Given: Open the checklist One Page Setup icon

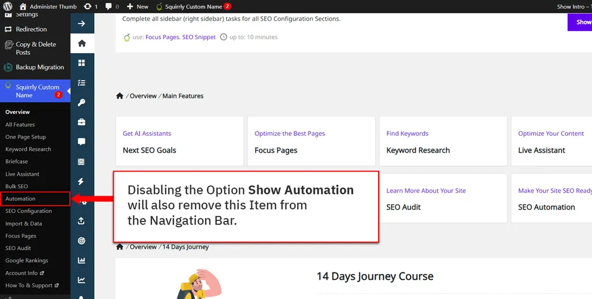Looking at the screenshot, I should pyautogui.click(x=82, y=83).
